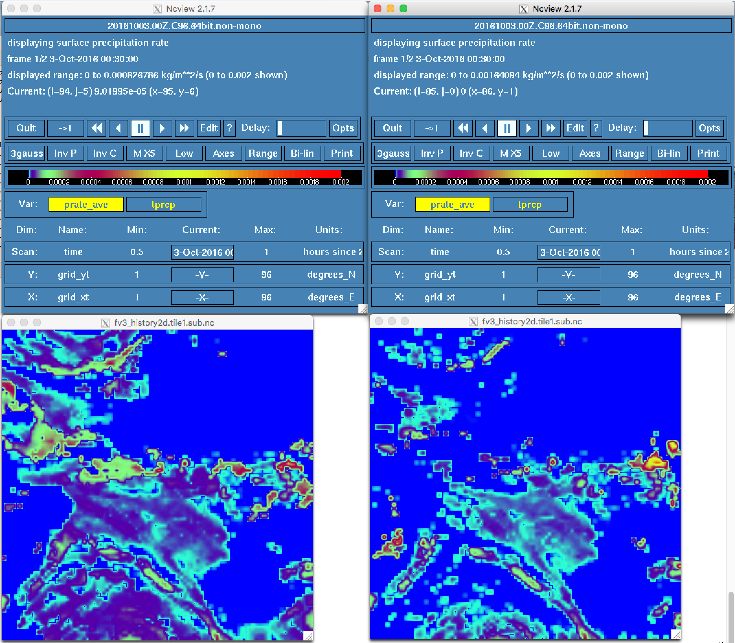This screenshot has height=643, width=735.
Task: Click the rewind icon in left Ncview window
Action: tap(96, 128)
